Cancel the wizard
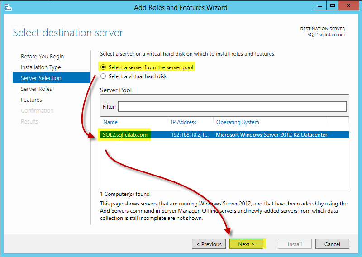362x257 pixels. [x=332, y=244]
